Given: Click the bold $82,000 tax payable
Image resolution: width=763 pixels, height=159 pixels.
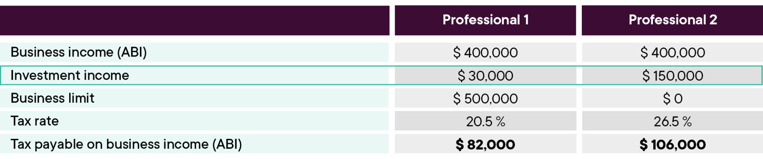Looking at the screenshot, I should pyautogui.click(x=485, y=145).
